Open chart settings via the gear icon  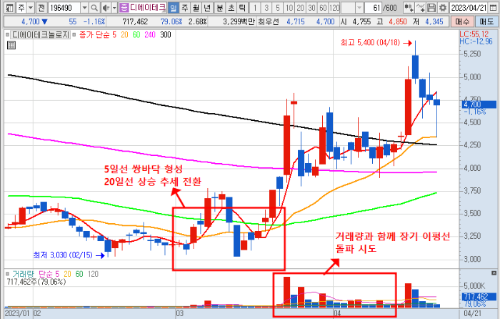pos(443,8)
